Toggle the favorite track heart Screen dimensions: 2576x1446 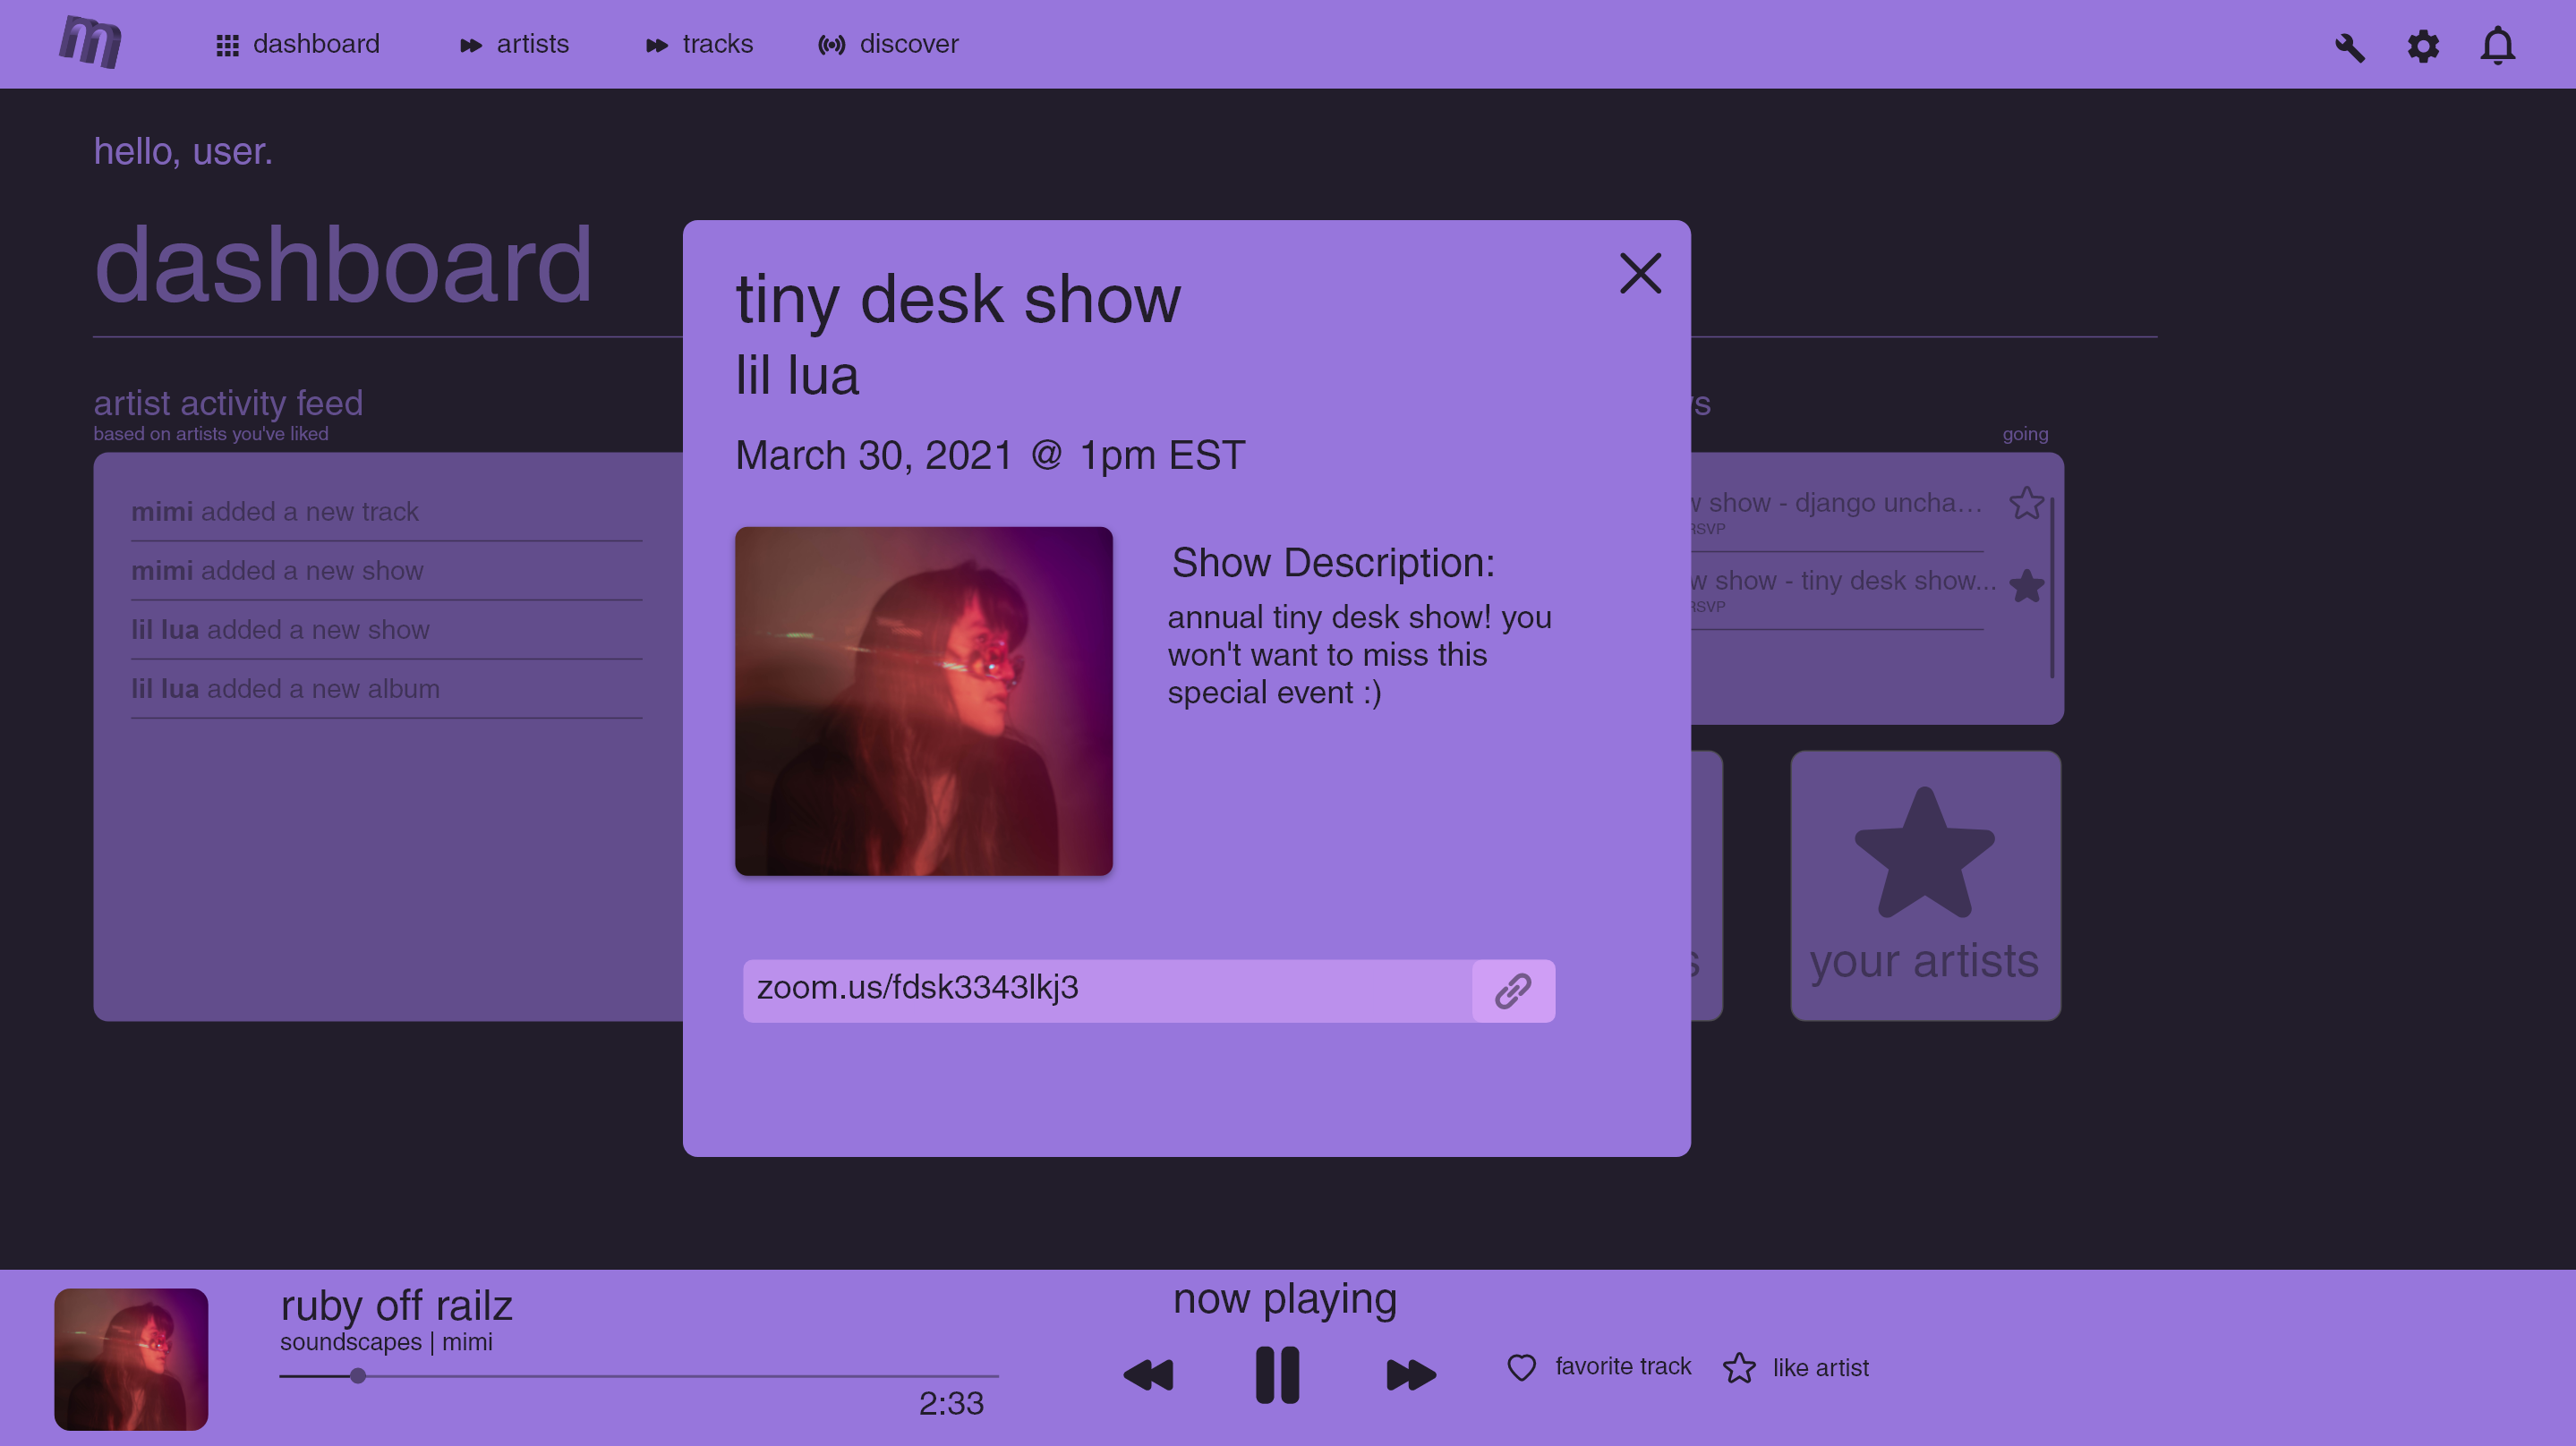point(1521,1367)
